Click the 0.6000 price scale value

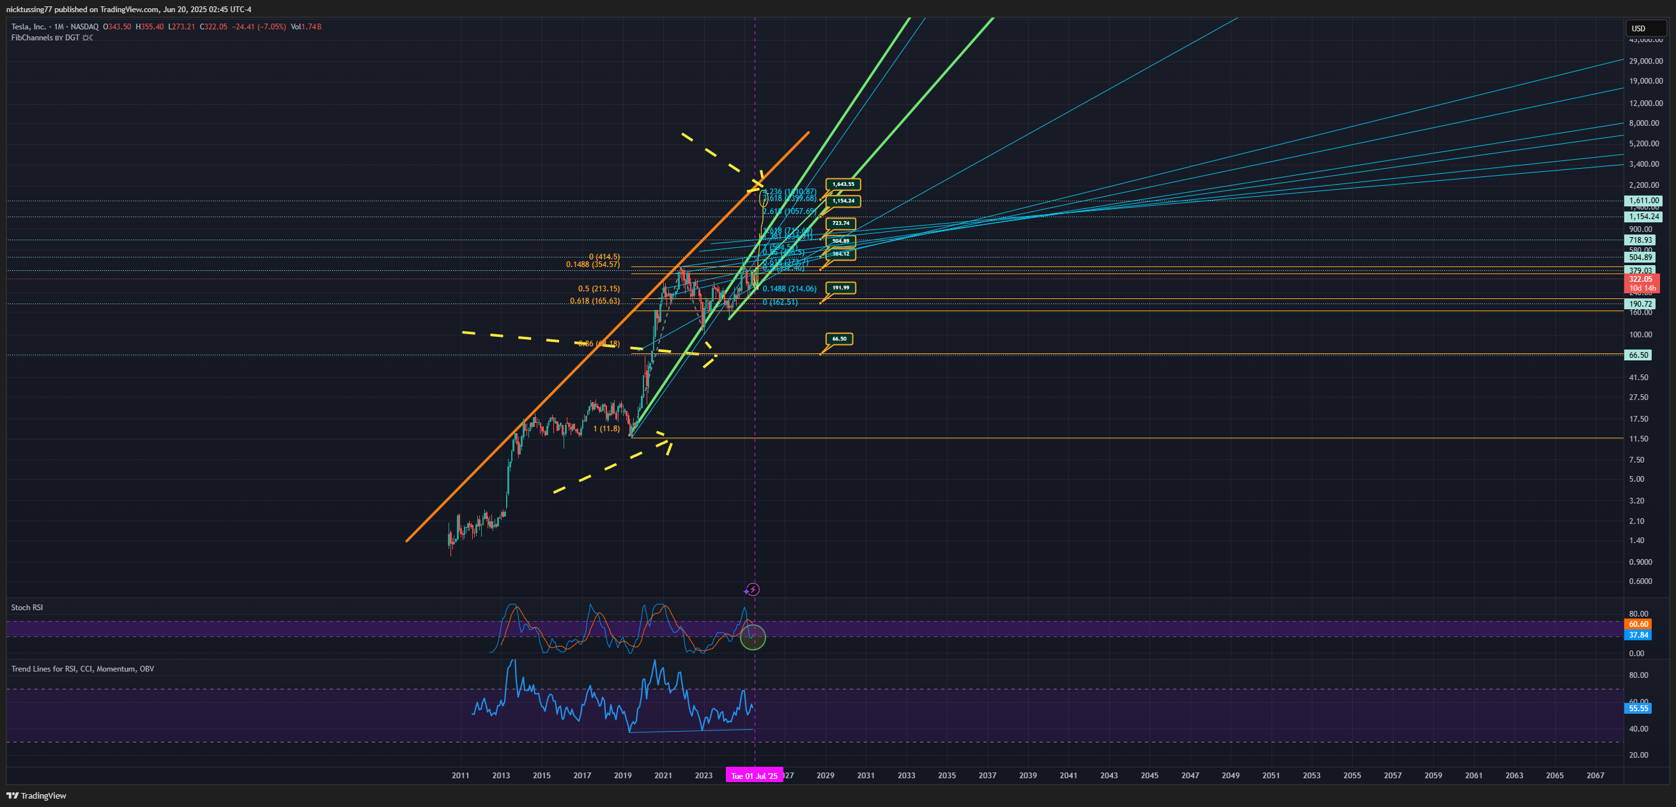[1640, 581]
